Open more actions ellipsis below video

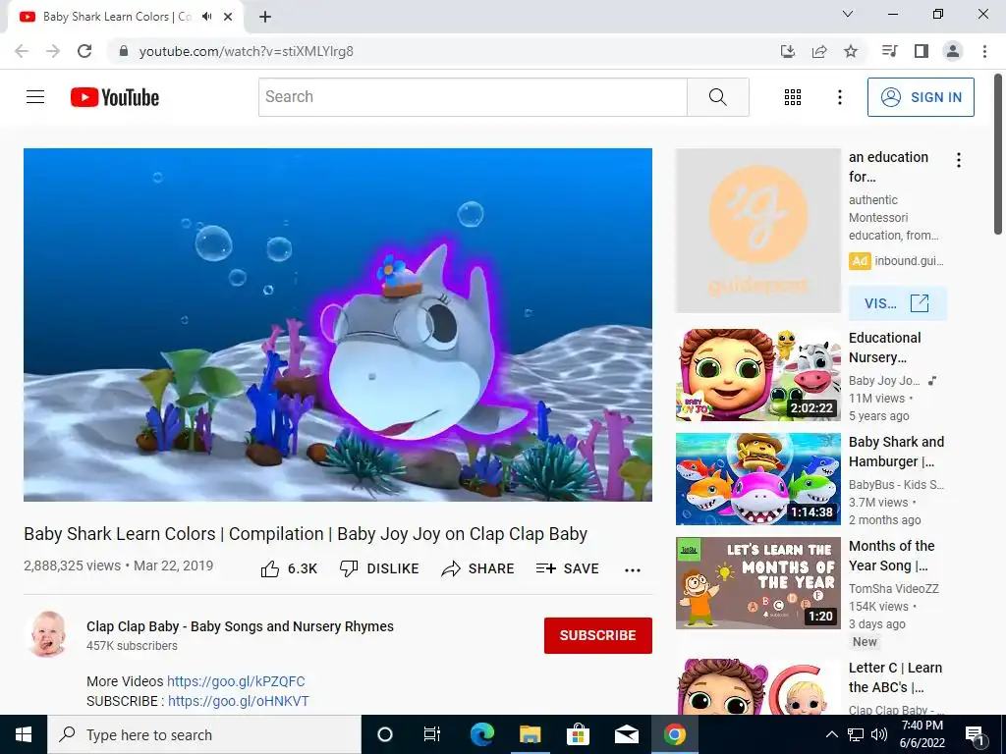tap(633, 570)
